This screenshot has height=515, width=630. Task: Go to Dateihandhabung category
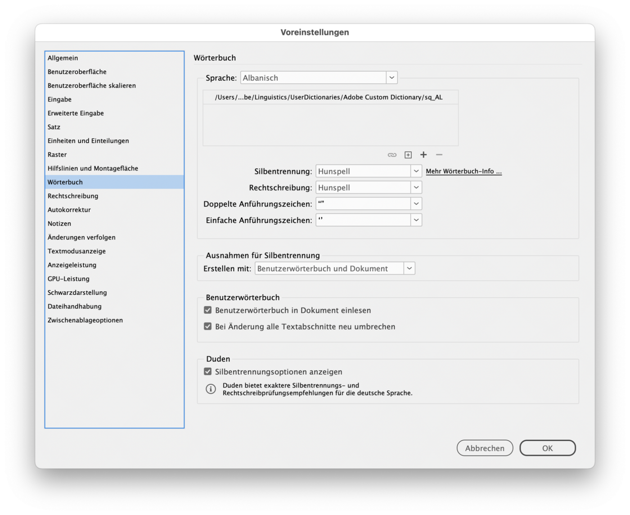114,307
